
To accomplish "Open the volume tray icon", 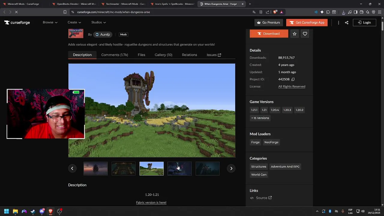I will tap(363, 211).
